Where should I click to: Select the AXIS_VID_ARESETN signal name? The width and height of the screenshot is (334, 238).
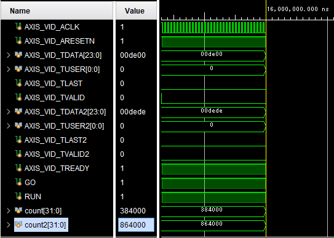60,41
